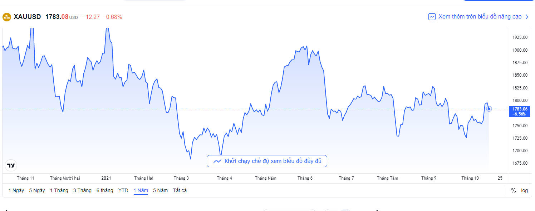The image size is (535, 211).
Task: Select the 5 Ngày time range
Action: click(37, 190)
